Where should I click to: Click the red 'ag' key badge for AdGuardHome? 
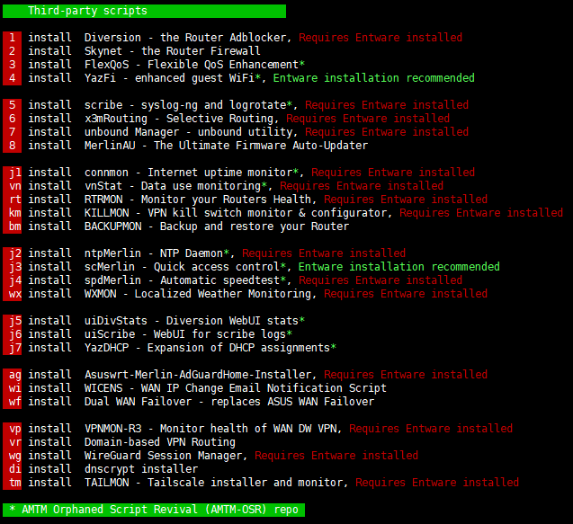pos(14,375)
